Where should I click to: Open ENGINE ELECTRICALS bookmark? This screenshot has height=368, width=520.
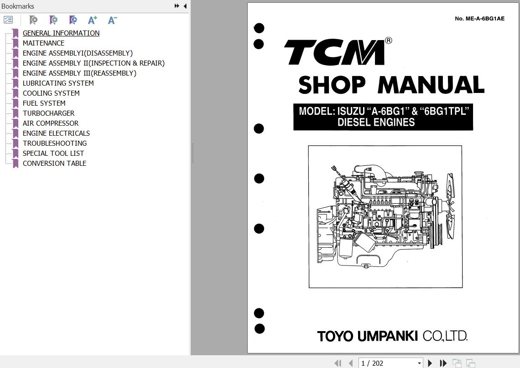click(x=56, y=133)
